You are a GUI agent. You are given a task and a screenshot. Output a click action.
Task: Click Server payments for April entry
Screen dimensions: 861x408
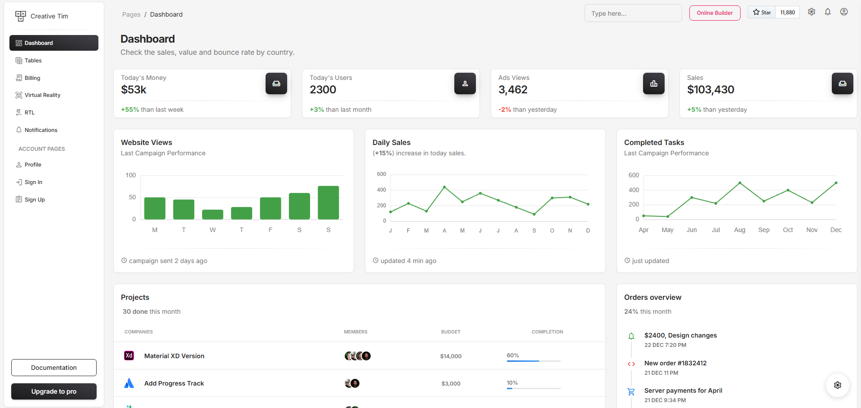click(x=683, y=390)
